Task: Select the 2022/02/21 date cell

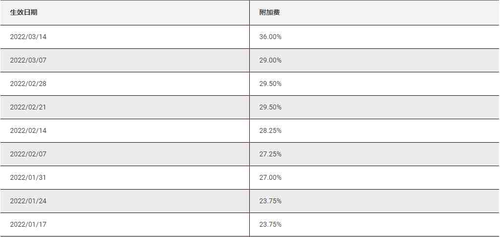Action: (125, 107)
